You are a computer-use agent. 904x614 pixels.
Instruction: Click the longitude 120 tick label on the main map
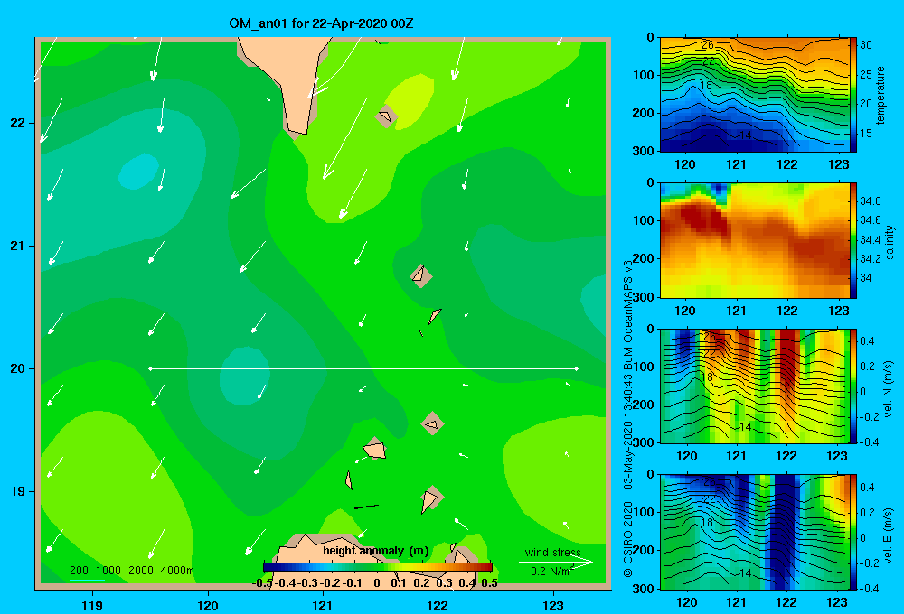[x=208, y=606]
